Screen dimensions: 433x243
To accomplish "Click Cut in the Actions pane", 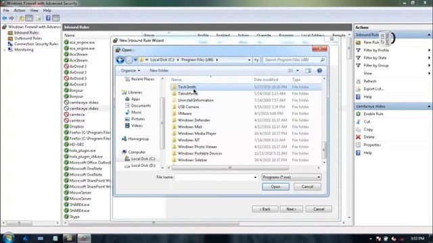I will pyautogui.click(x=367, y=122).
